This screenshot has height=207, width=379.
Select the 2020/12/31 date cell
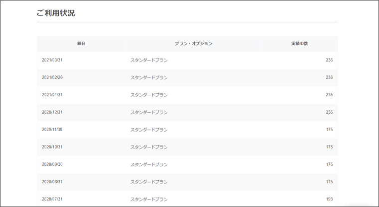(x=52, y=112)
